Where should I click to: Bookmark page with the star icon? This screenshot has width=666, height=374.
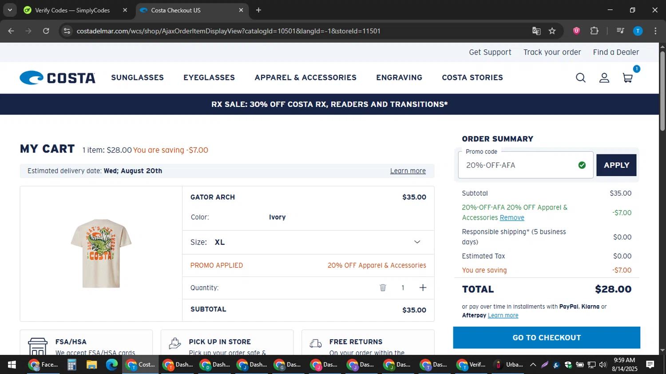click(552, 31)
